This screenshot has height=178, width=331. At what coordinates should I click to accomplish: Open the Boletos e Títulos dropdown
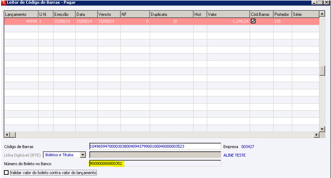[x=83, y=155]
